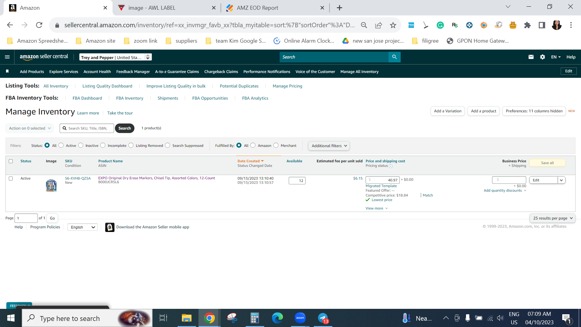The image size is (581, 327).
Task: Open Action on 0 selected dropdown
Action: pos(30,128)
